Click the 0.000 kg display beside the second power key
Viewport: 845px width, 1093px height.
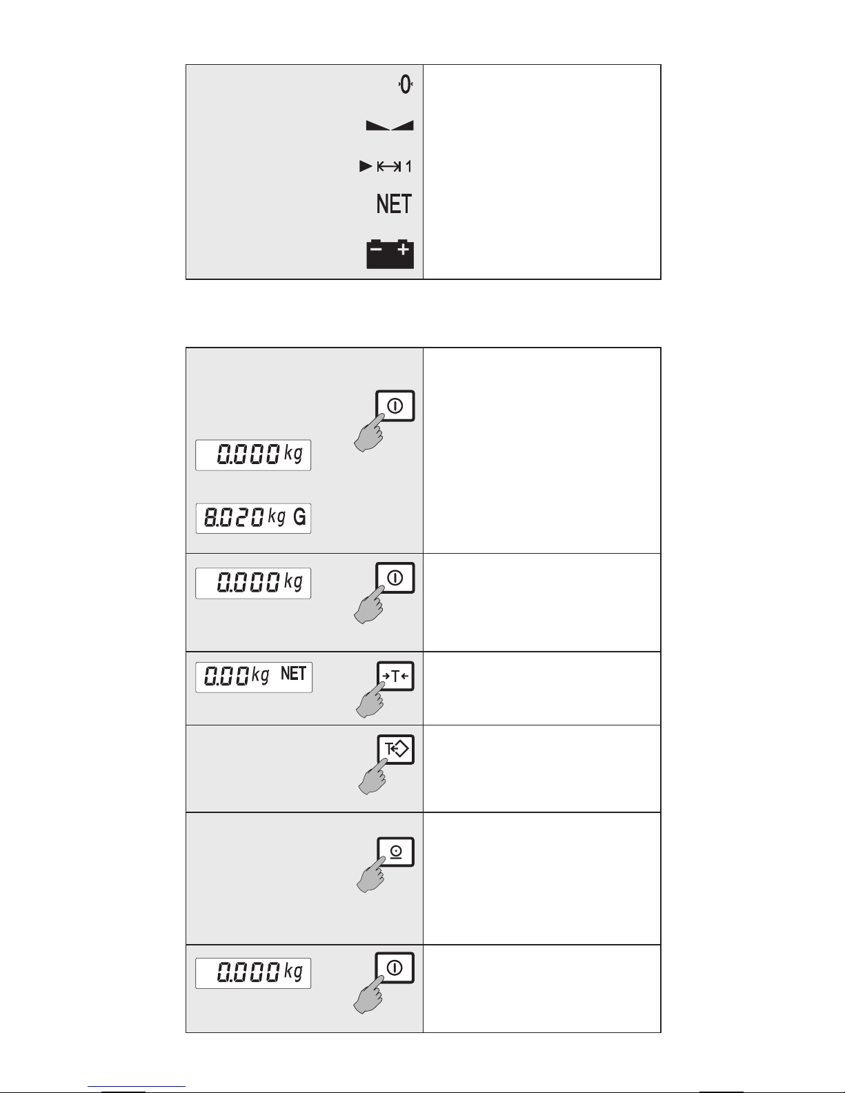(x=253, y=583)
